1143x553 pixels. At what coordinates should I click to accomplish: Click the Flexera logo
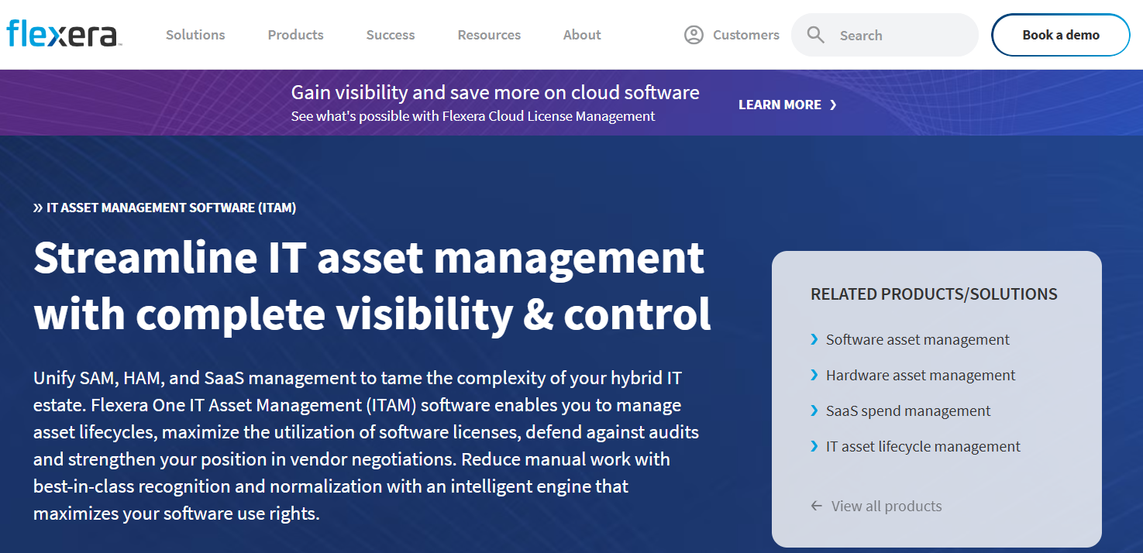pyautogui.click(x=64, y=35)
